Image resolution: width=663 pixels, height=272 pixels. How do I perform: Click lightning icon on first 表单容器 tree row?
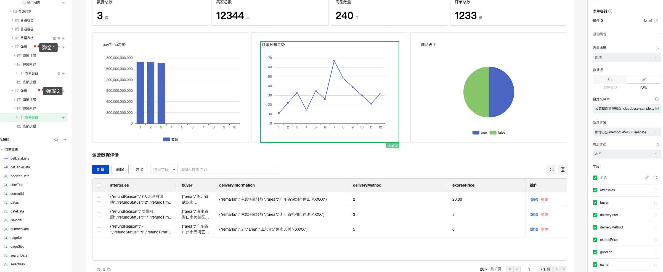click(63, 74)
